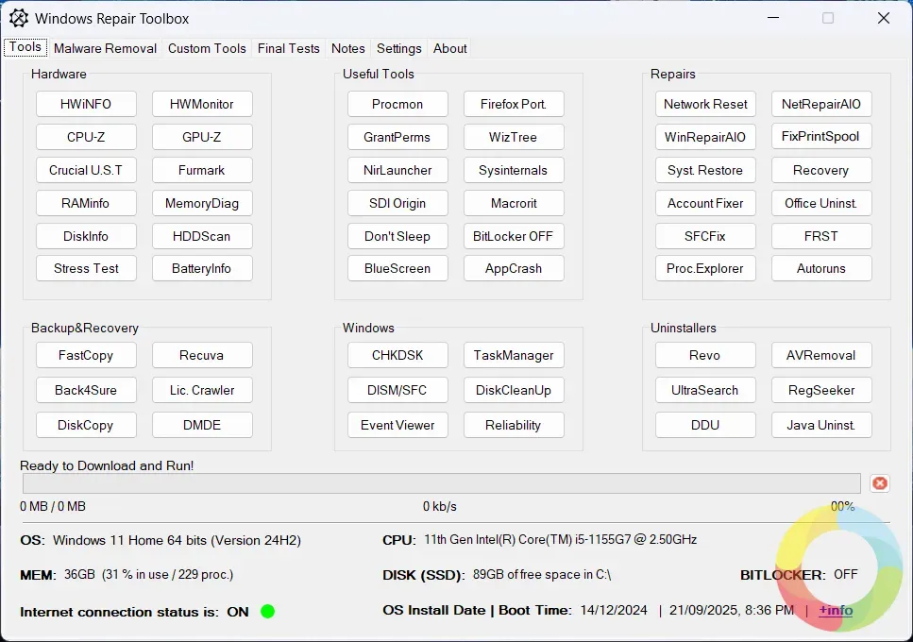913x642 pixels.
Task: Open TaskManager
Action: [x=514, y=355]
